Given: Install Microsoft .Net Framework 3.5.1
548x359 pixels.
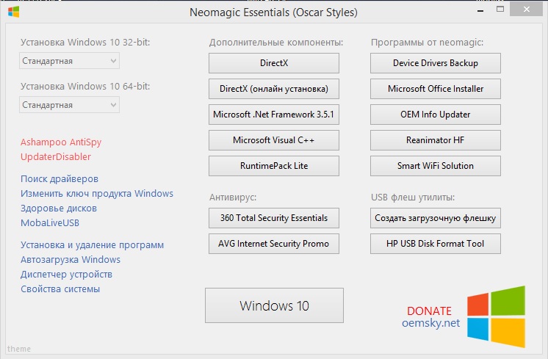Looking at the screenshot, I should pos(274,115).
